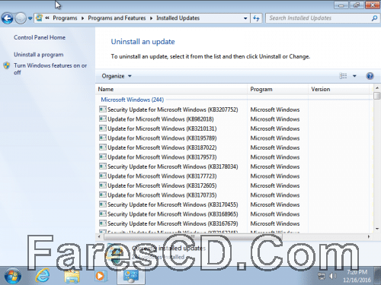381x285 pixels.
Task: Open help with the question mark icon
Action: click(370, 76)
